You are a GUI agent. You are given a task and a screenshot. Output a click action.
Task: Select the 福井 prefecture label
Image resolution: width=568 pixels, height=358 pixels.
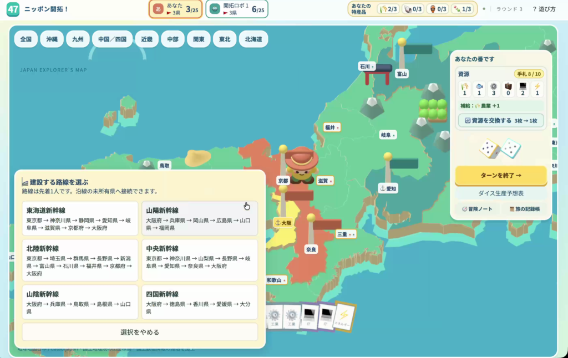332,127
